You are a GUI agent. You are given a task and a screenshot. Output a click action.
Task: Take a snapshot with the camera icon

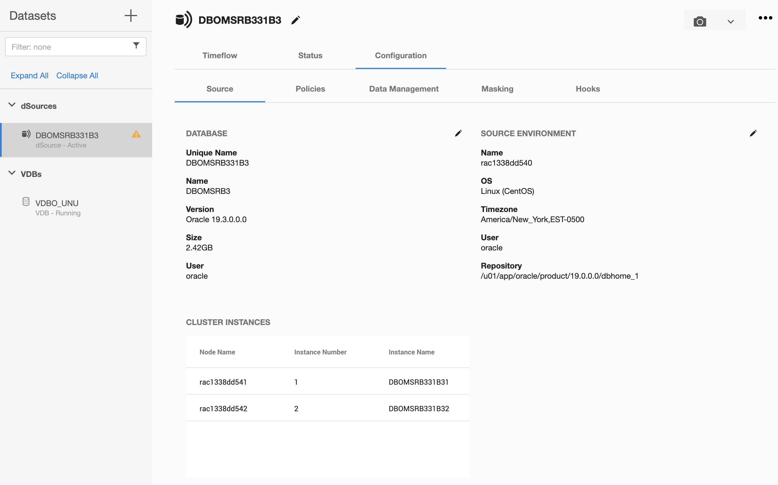coord(700,21)
